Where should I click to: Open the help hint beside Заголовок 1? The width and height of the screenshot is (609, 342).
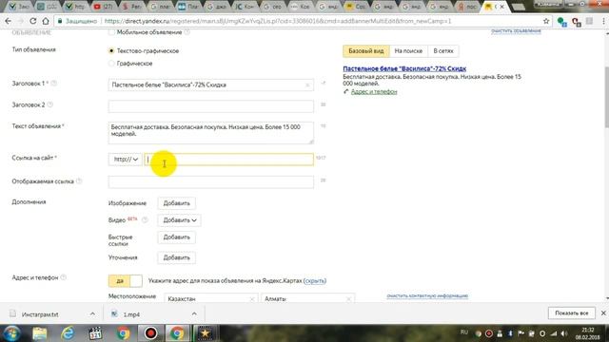pos(54,83)
